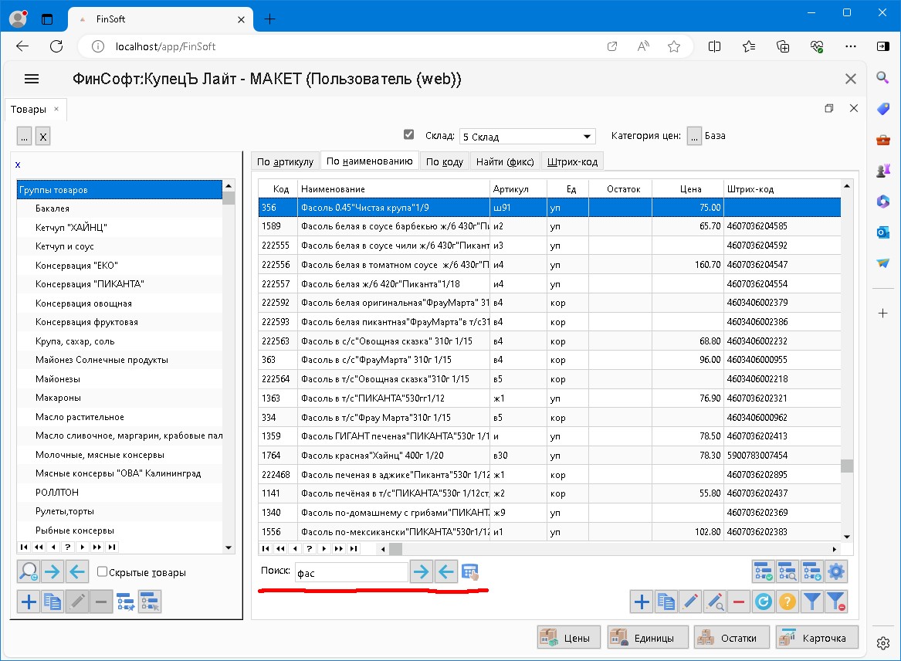901x661 pixels.
Task: Click the red minus delete icon under the product table
Action: point(739,602)
